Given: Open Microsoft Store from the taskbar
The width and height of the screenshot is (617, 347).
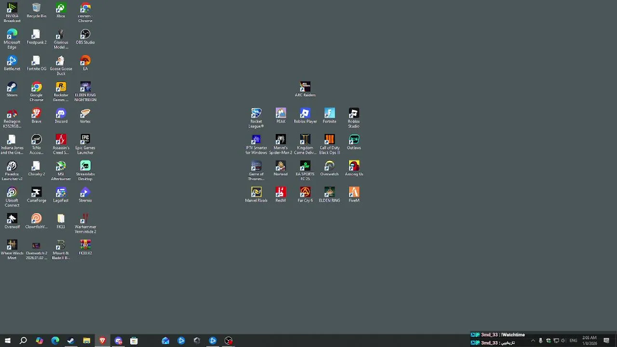Looking at the screenshot, I should tap(134, 341).
